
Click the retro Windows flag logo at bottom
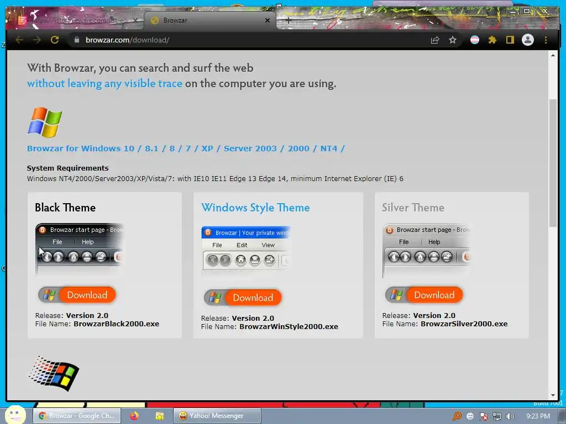point(54,374)
